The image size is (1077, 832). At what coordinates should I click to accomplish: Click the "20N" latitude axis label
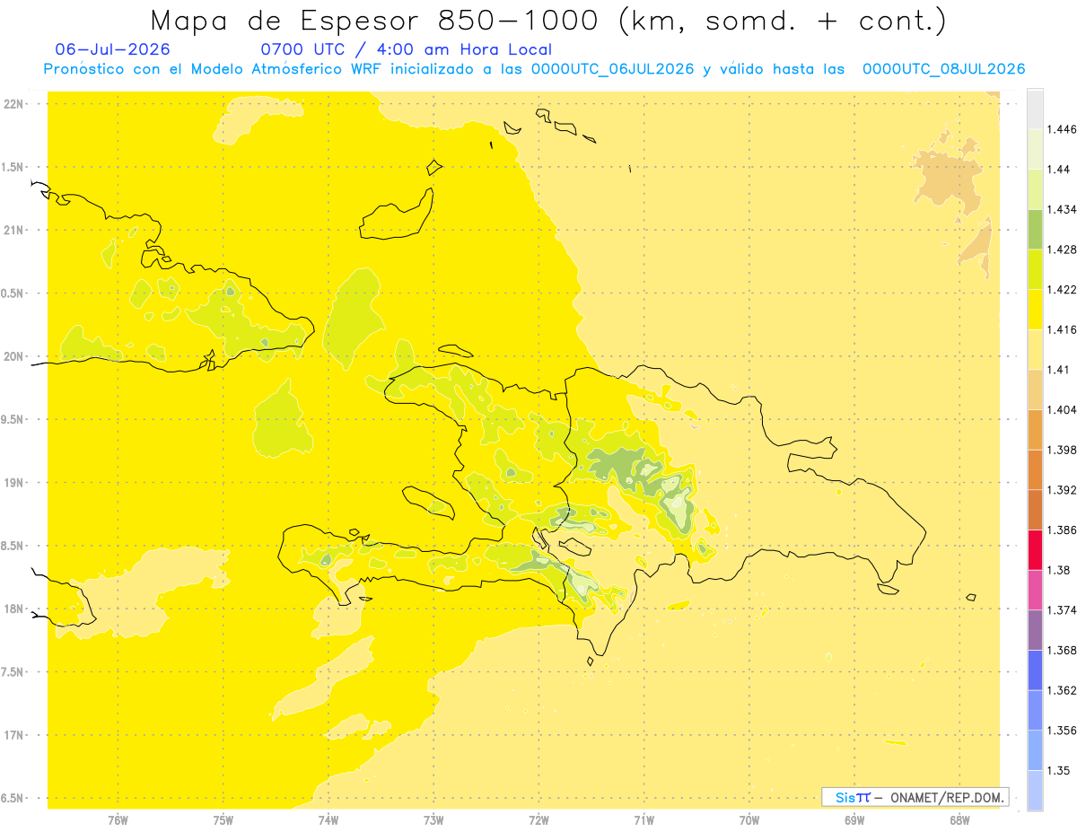tap(14, 356)
